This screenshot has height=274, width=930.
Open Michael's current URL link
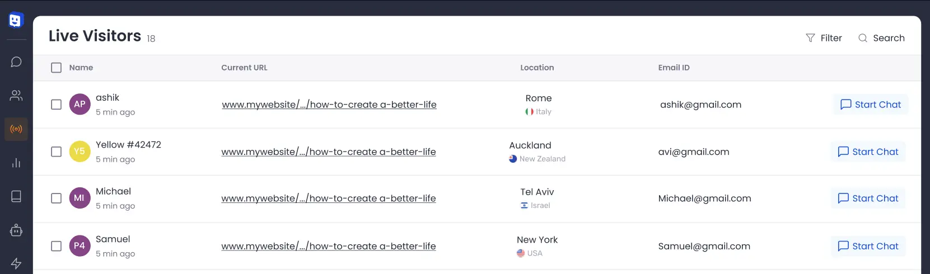329,199
